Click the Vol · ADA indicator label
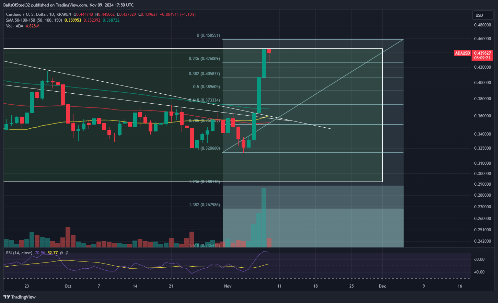The image size is (498, 303). (15, 26)
